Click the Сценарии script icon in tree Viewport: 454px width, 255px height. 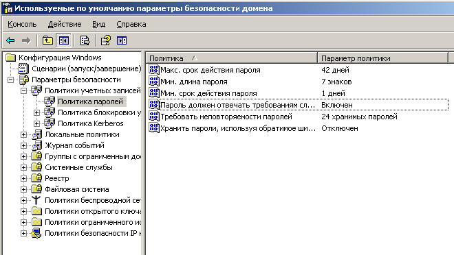(x=23, y=69)
